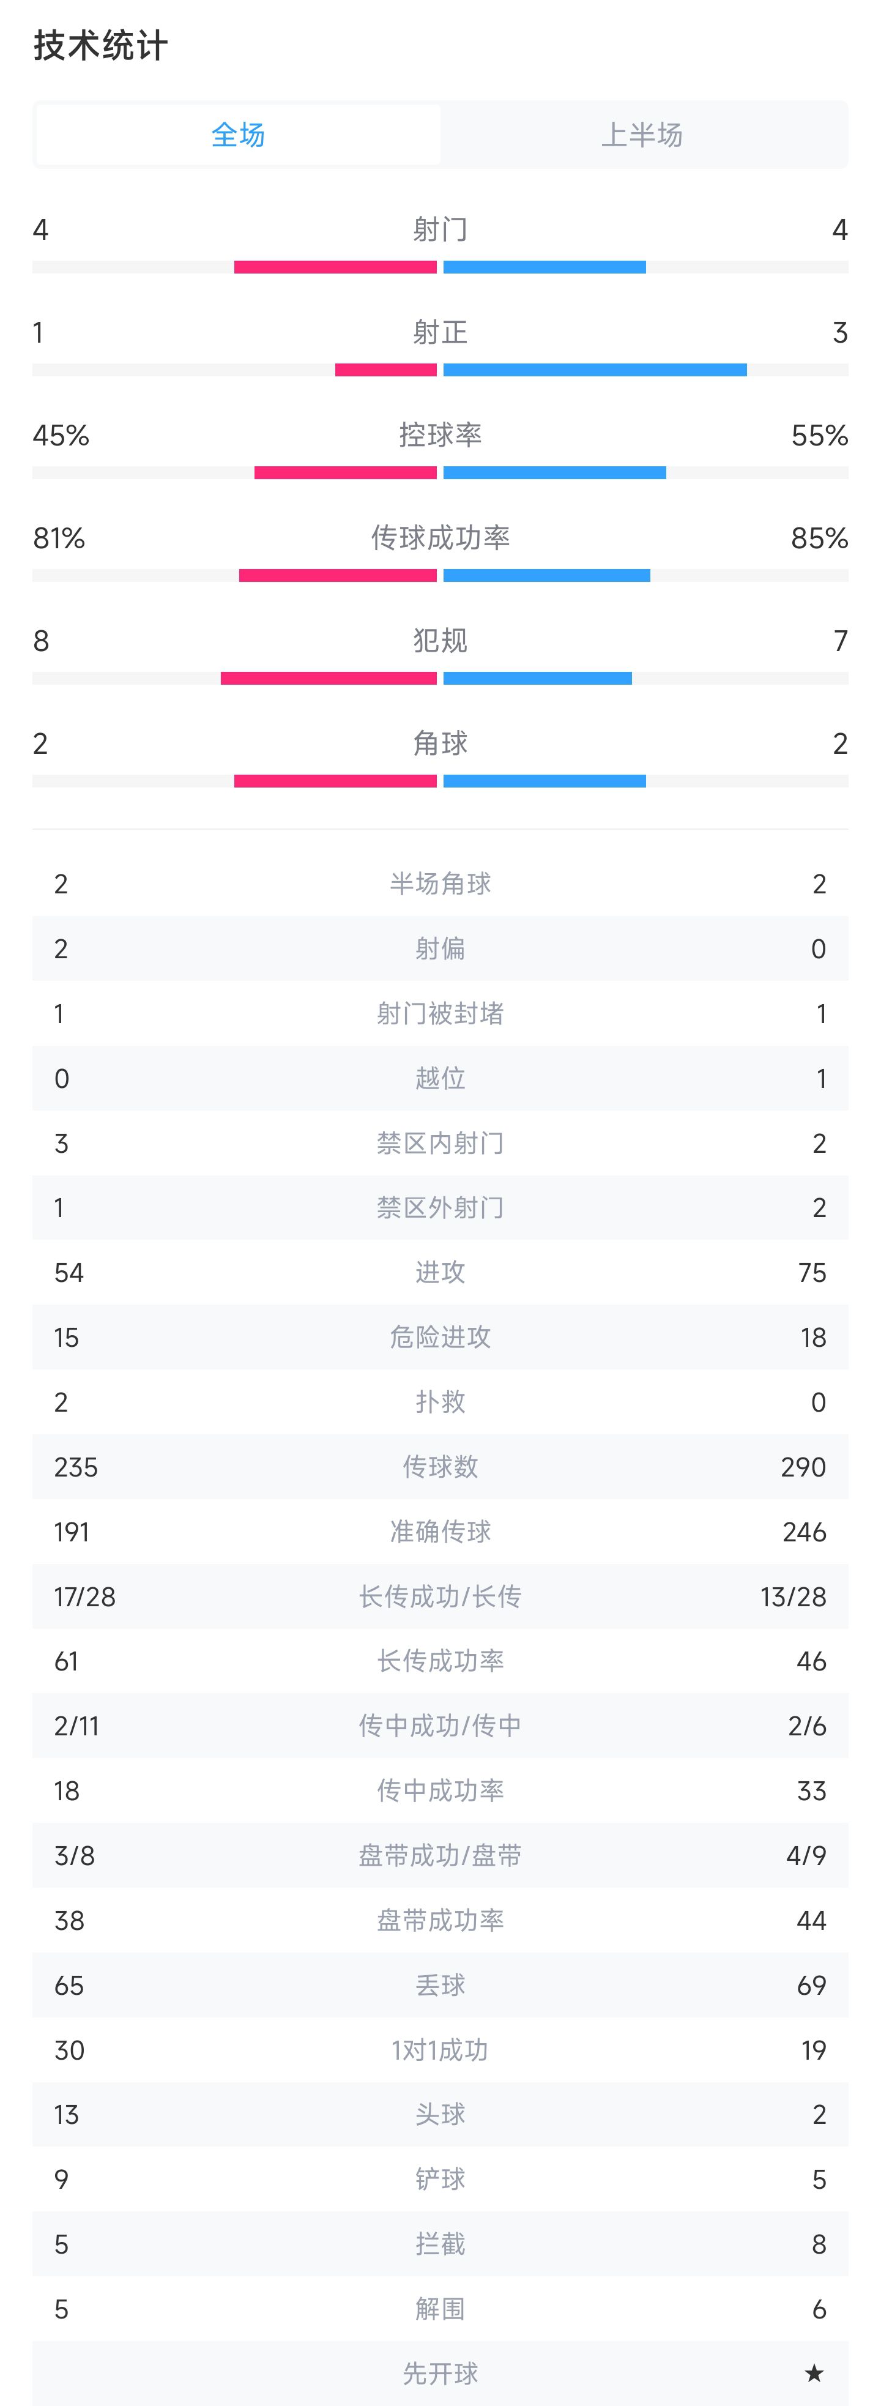Select the 拦截 interceptions row
The height and width of the screenshot is (2406, 881).
point(440,2243)
